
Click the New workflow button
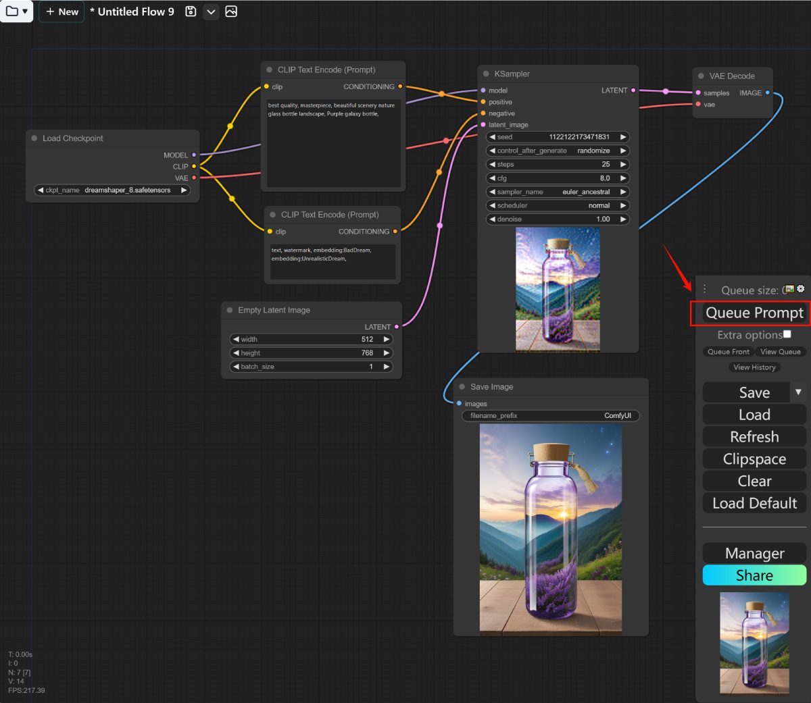click(x=62, y=11)
